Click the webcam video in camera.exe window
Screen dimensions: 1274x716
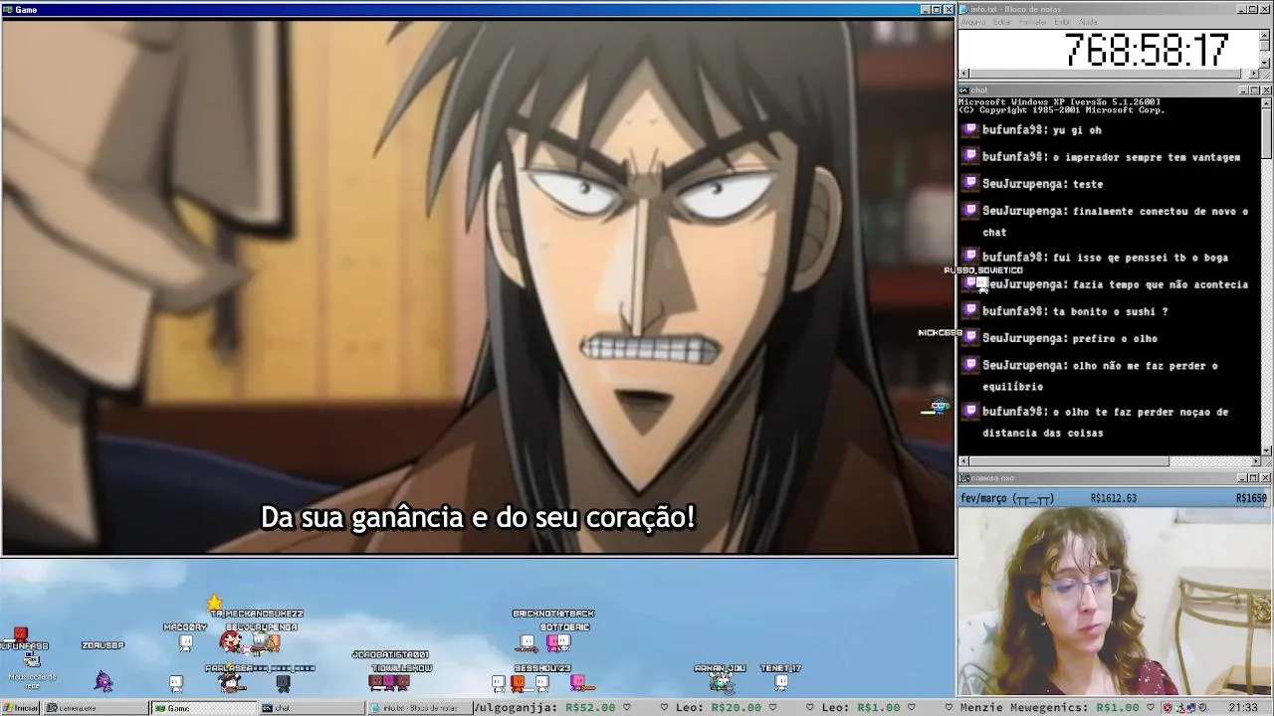pyautogui.click(x=1115, y=602)
